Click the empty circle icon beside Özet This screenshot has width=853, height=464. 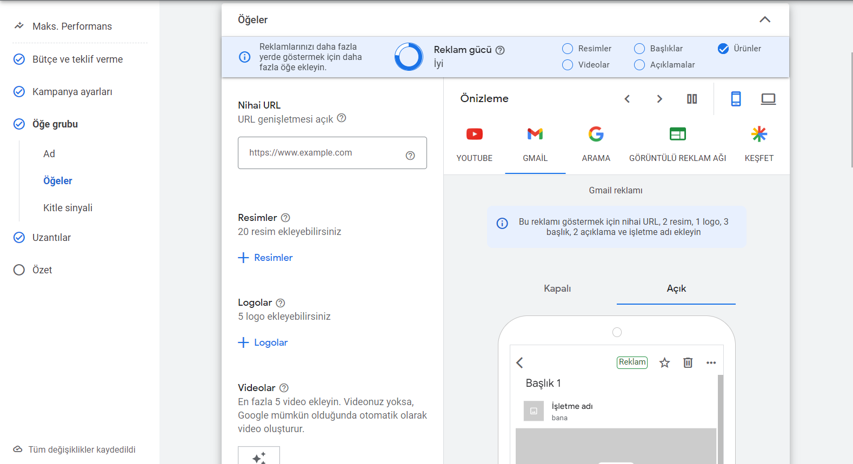tap(19, 270)
